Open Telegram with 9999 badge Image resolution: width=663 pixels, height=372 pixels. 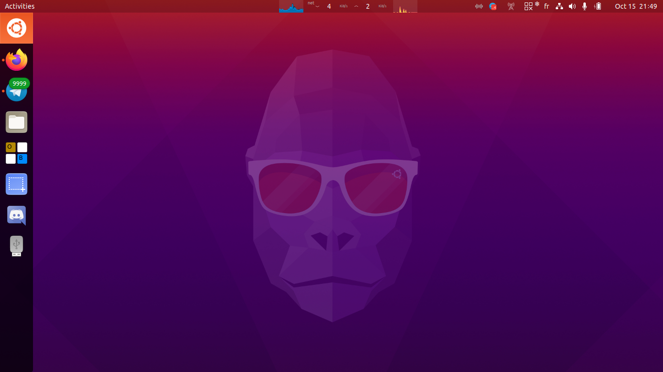(17, 91)
